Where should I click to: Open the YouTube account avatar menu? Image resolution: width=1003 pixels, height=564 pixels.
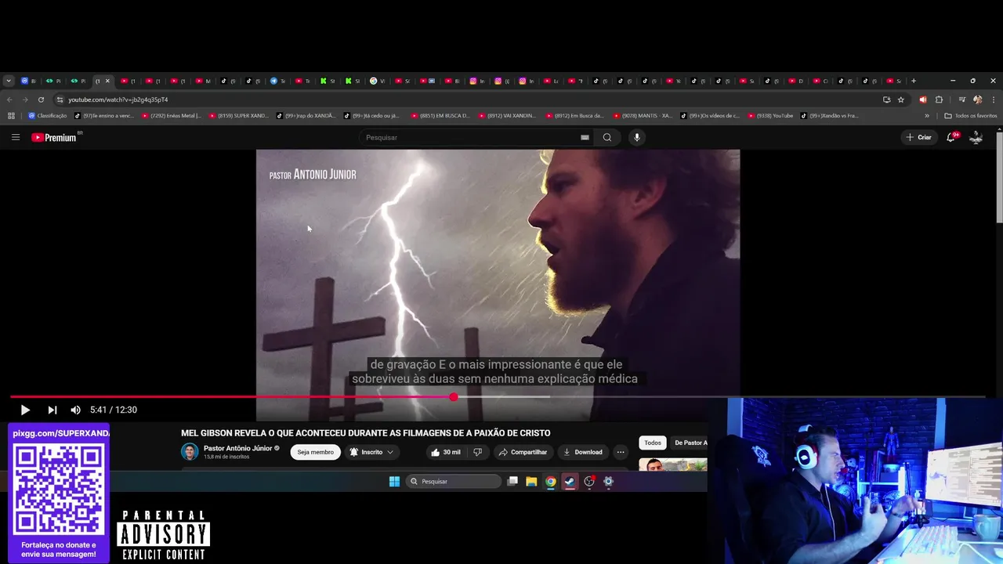click(976, 137)
